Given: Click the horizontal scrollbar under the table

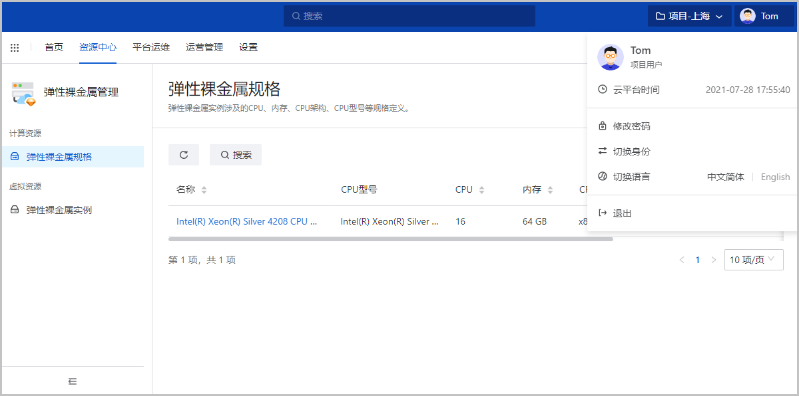Looking at the screenshot, I should (x=390, y=239).
